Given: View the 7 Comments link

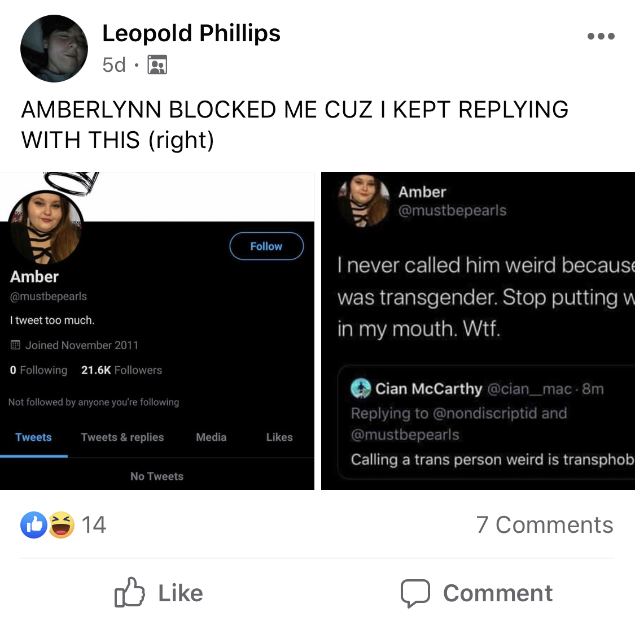Looking at the screenshot, I should pyautogui.click(x=545, y=524).
